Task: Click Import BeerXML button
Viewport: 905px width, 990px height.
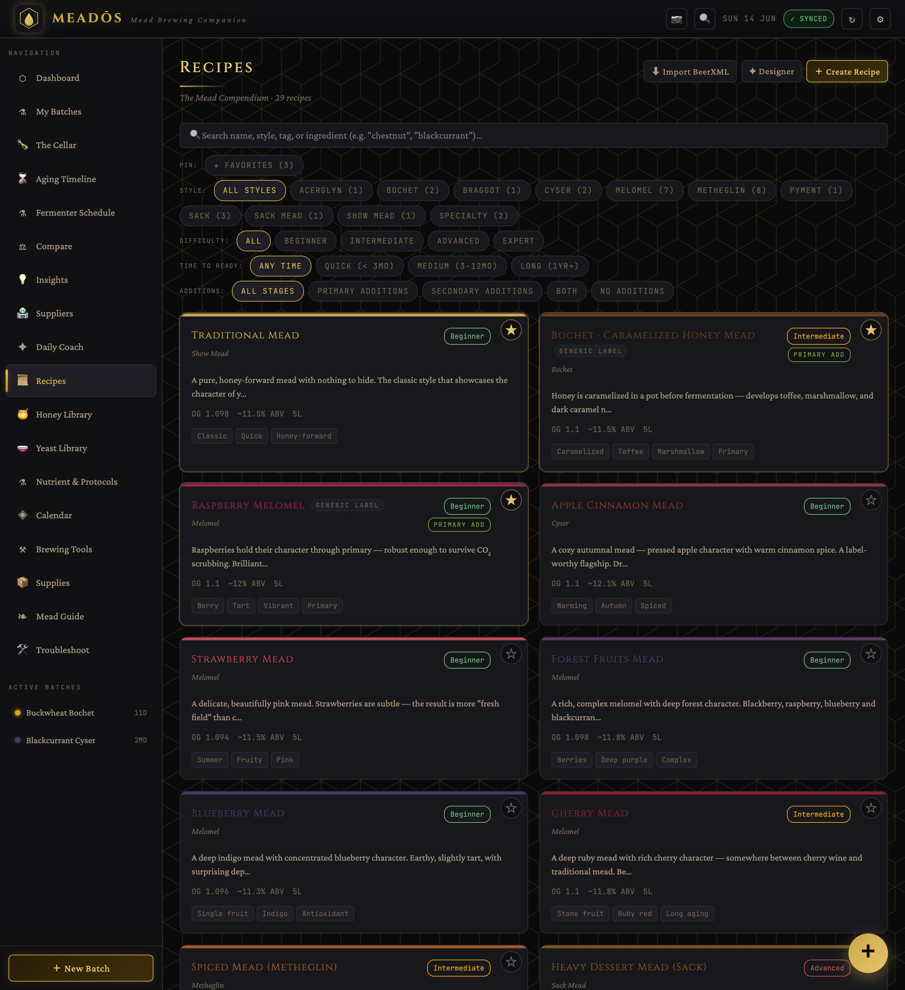Action: 689,71
